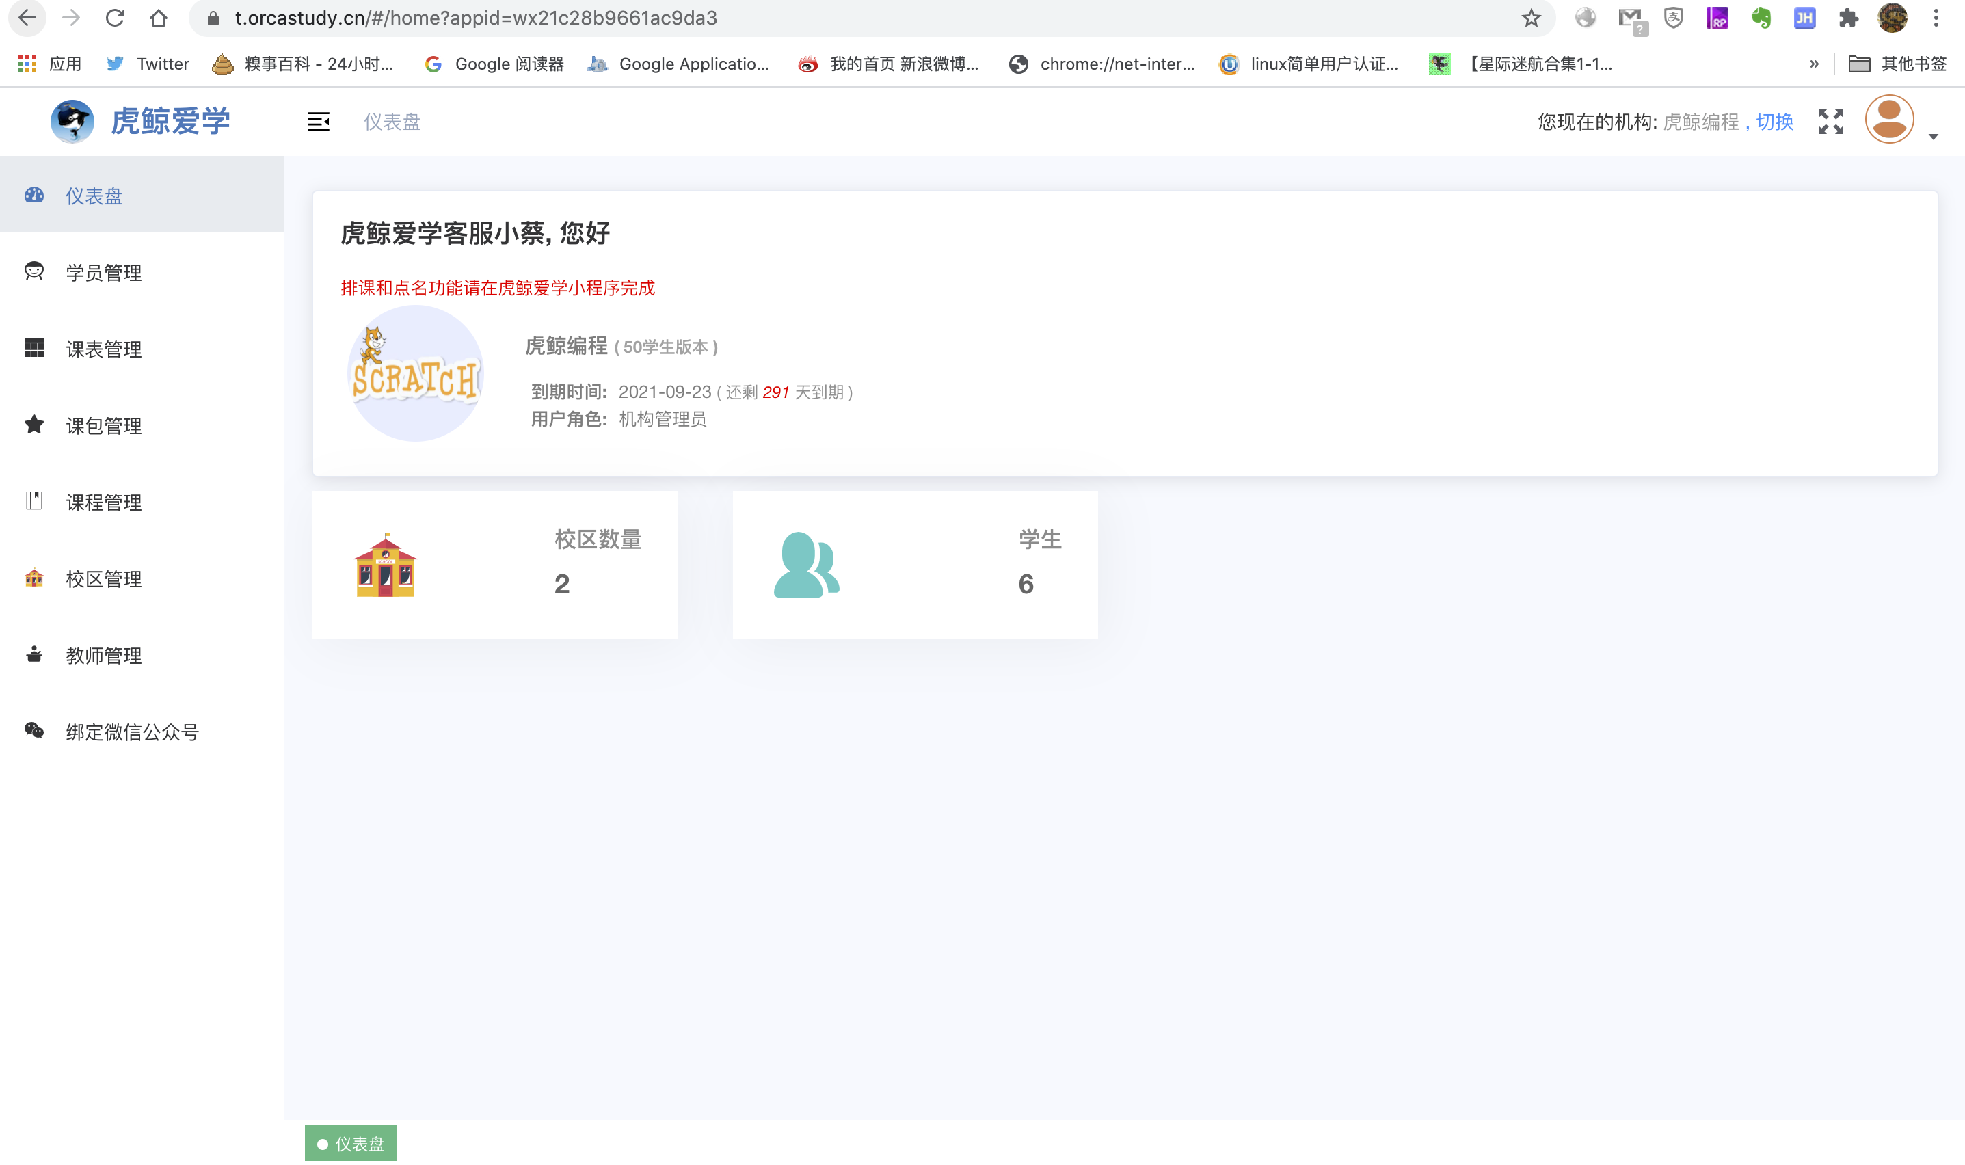Open the 应用 apps bookmark
Image resolution: width=1965 pixels, height=1165 pixels.
(50, 64)
